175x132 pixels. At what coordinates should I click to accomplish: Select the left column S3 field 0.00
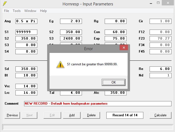pos(26,45)
